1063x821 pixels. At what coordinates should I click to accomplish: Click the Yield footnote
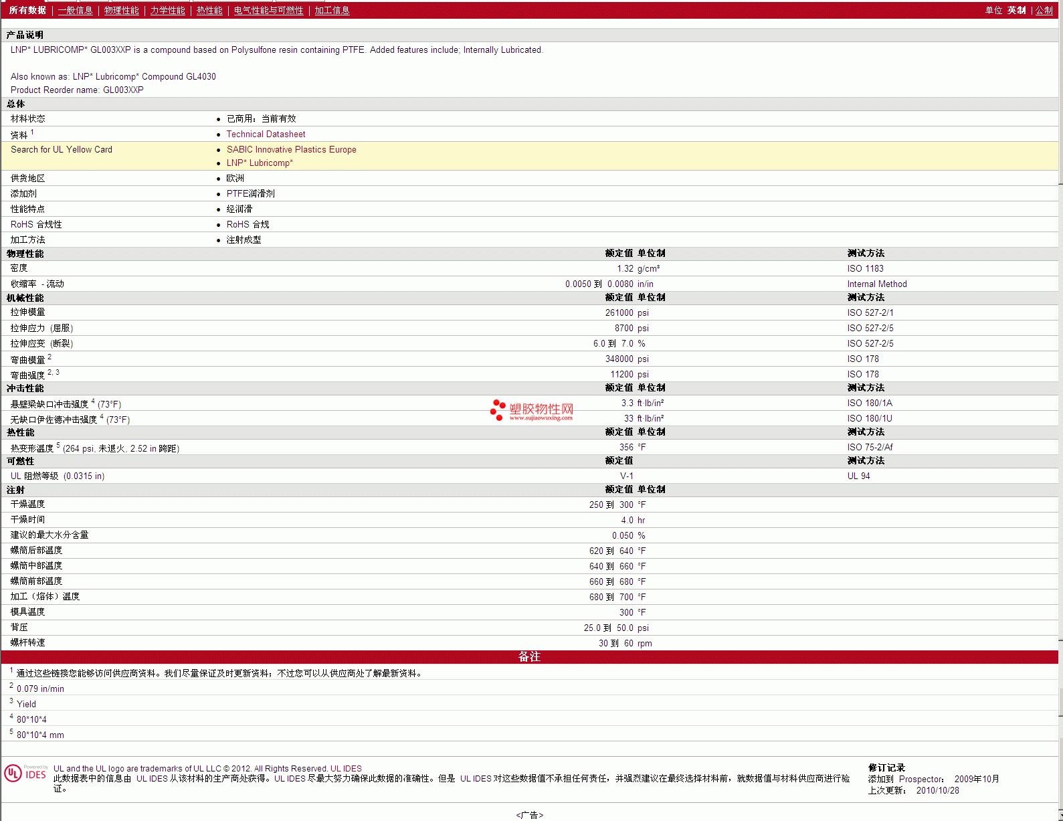(26, 705)
